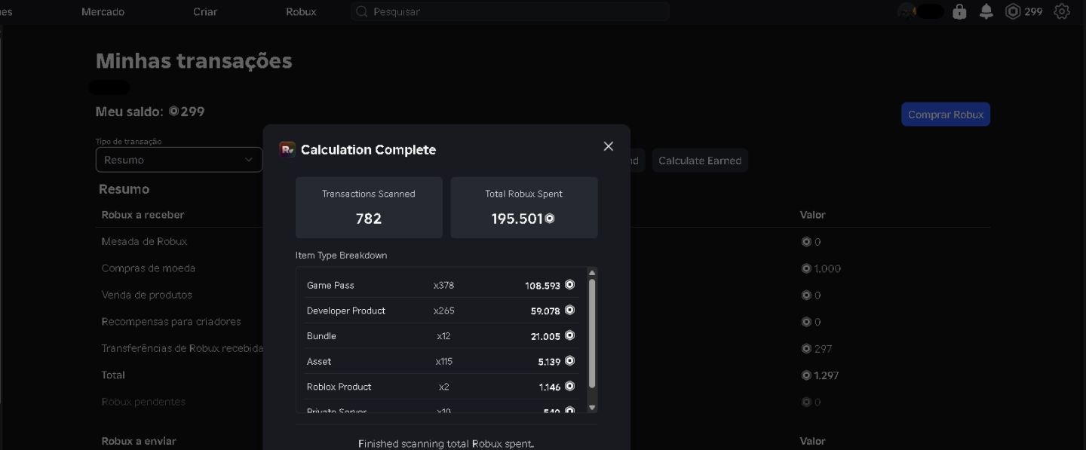Open the Mercado menu item

(x=103, y=11)
